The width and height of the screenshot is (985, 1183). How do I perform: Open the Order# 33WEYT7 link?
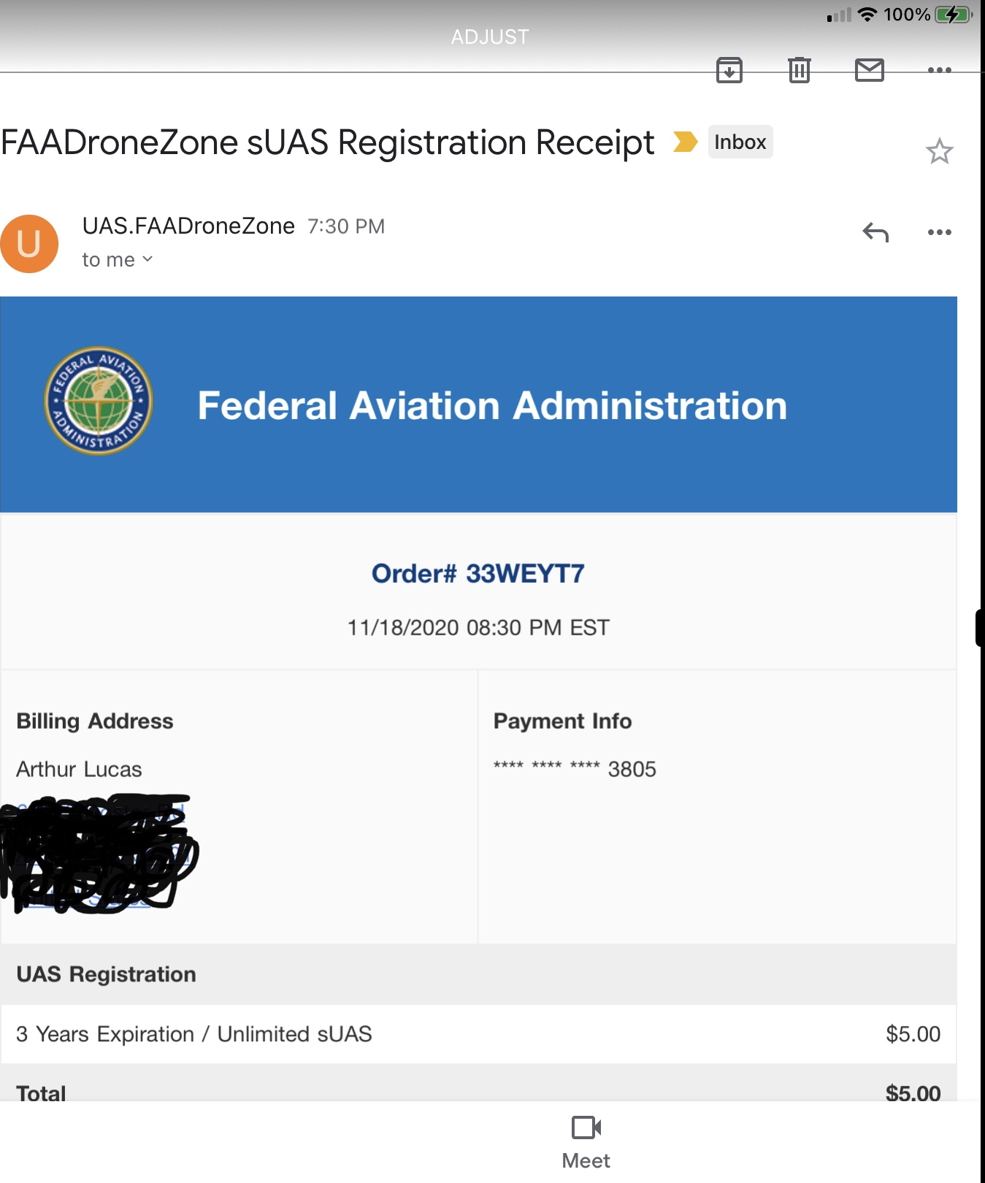point(478,574)
